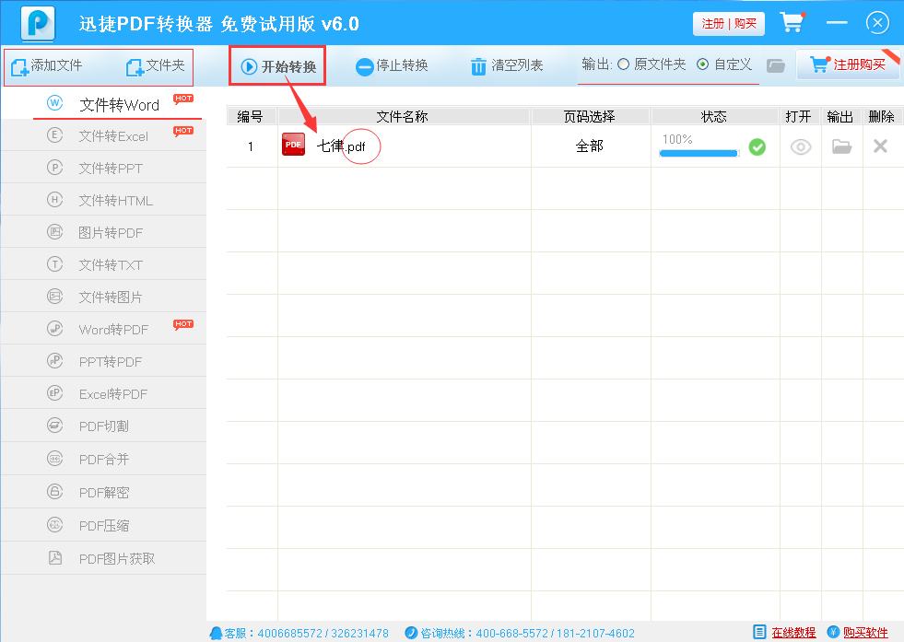
Task: Click the lock icon beside PDF解密
Action: (x=54, y=492)
